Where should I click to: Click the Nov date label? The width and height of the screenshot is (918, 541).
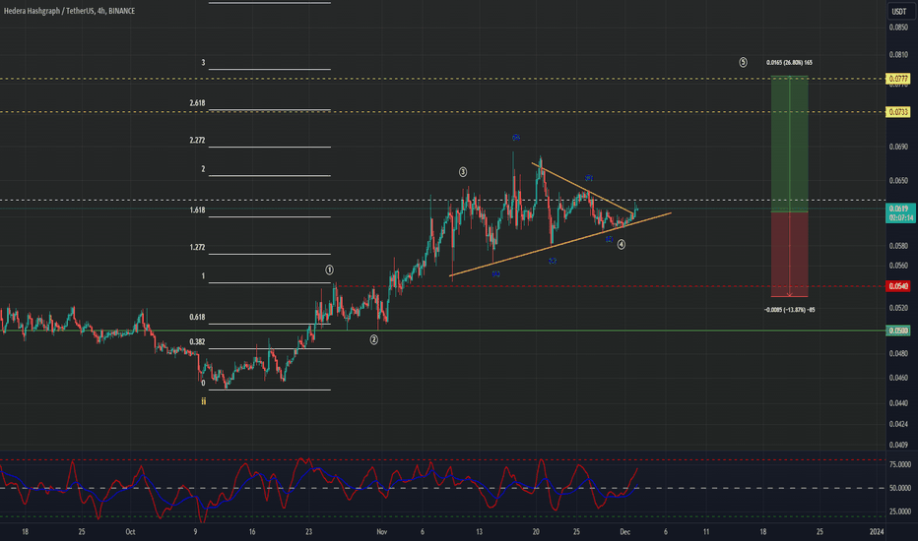click(382, 531)
